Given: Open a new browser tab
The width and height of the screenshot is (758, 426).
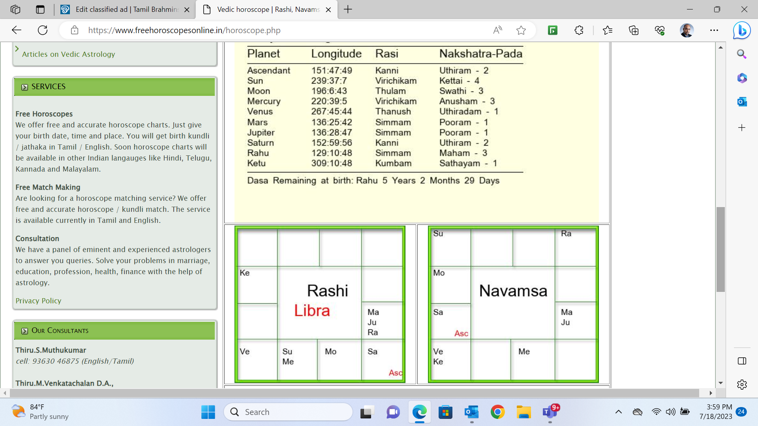Looking at the screenshot, I should click(x=348, y=9).
